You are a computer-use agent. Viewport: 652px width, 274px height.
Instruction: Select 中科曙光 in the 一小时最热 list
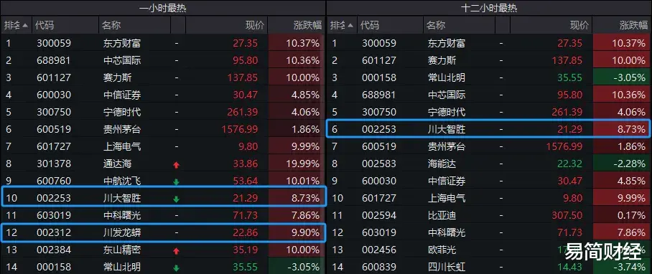[122, 215]
